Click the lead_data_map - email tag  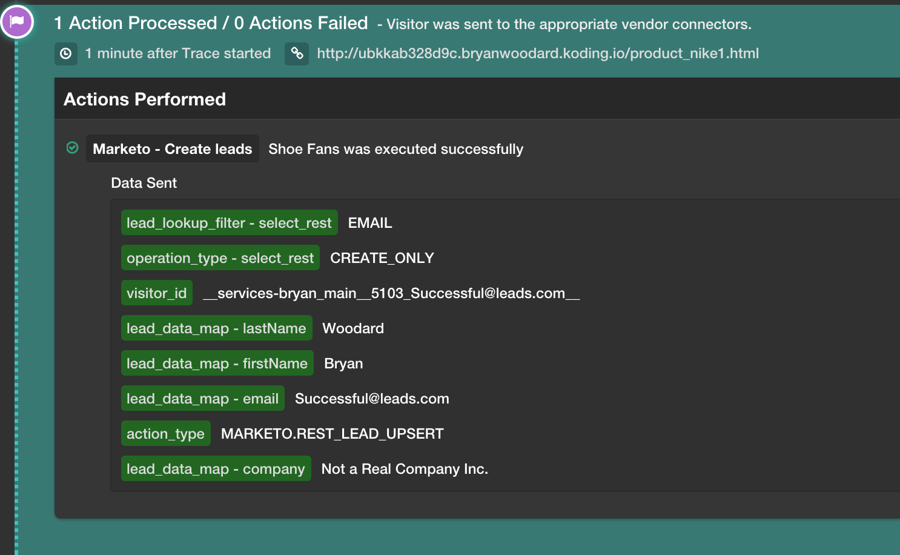point(202,399)
